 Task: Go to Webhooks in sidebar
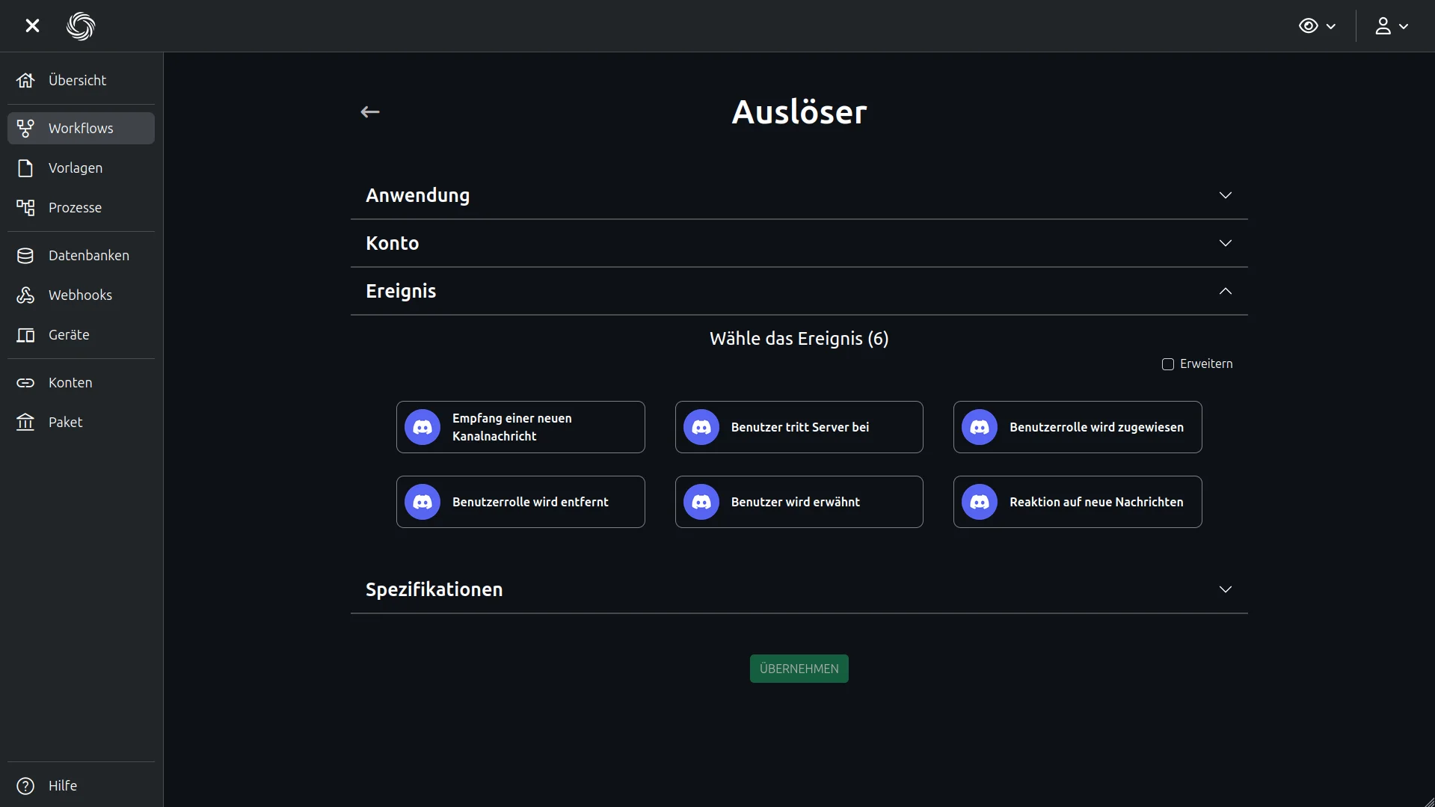point(81,295)
